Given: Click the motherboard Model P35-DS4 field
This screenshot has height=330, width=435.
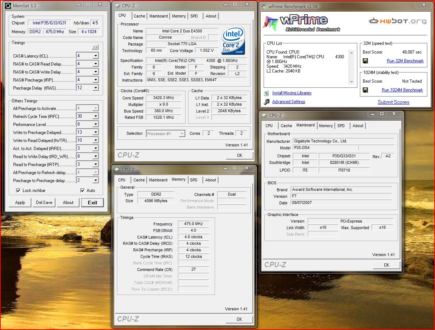Looking at the screenshot, I should 325,148.
